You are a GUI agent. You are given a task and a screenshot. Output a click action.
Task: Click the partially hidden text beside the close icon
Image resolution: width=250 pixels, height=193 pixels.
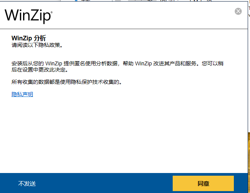tap(249, 12)
